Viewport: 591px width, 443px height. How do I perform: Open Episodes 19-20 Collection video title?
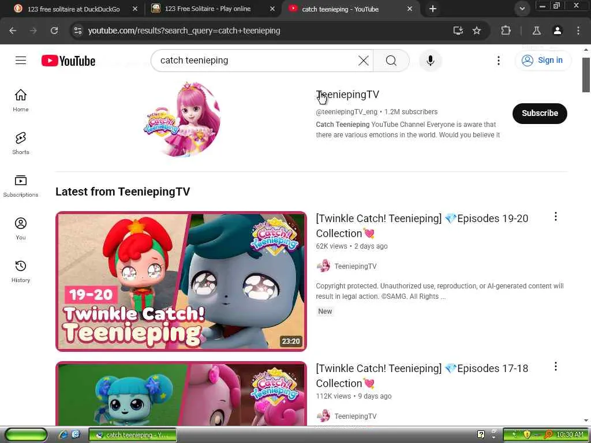coord(422,226)
